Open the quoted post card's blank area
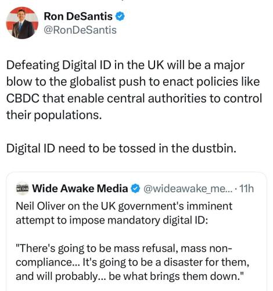Image resolution: width=273 pixels, height=291 pixels. tap(136, 235)
